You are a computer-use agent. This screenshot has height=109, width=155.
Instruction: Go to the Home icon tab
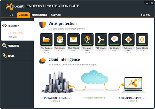[x=11, y=15]
